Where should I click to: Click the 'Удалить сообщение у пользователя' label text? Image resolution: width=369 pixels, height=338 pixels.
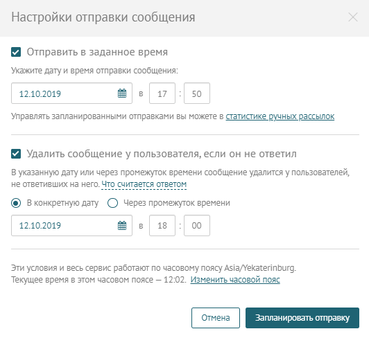click(162, 154)
